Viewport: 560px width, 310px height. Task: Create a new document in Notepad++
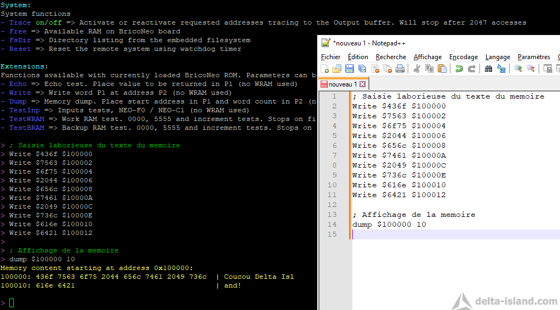(324, 68)
